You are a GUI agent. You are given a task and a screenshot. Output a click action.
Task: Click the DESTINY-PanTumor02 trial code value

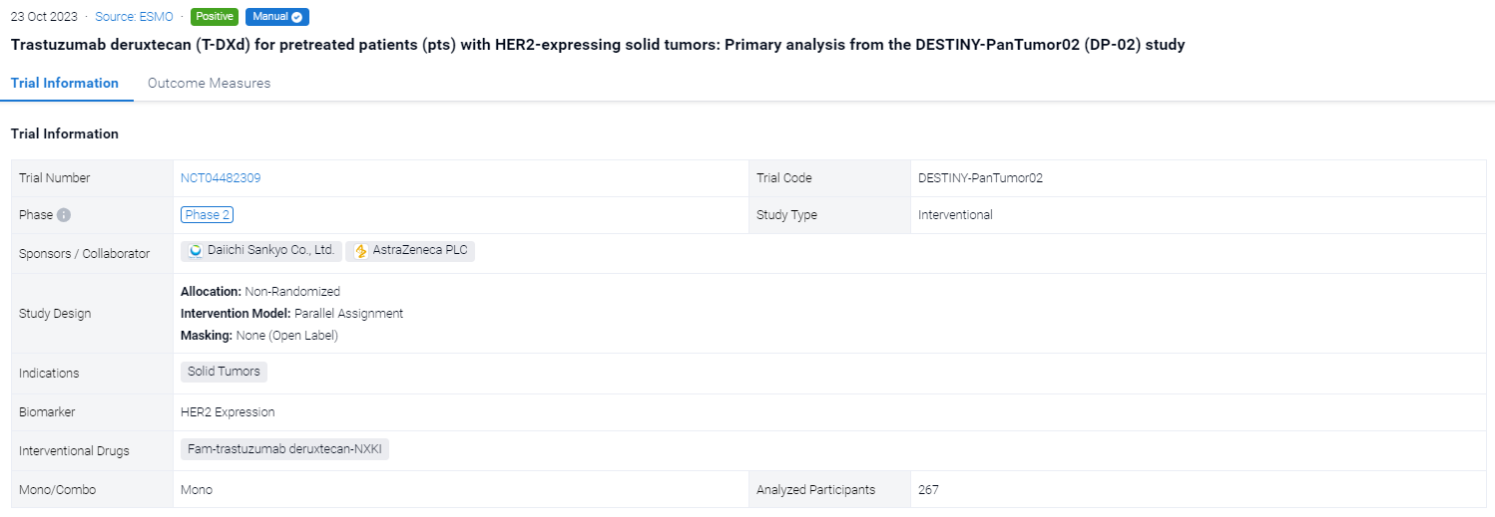(980, 178)
